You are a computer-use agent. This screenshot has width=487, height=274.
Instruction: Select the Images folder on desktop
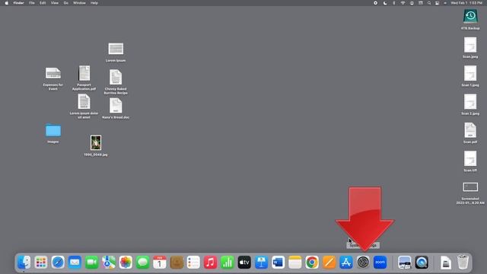coord(53,130)
